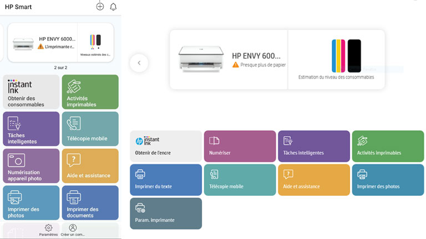Open Aide et assistance tile in right panel
The height and width of the screenshot is (239, 426).
coord(314,180)
